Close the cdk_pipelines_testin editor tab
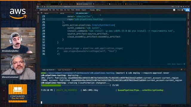The width and height of the screenshot is (191, 107). tap(89, 13)
